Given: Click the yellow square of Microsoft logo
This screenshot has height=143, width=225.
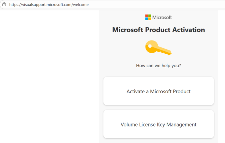Looking at the screenshot, I should [x=150, y=19].
